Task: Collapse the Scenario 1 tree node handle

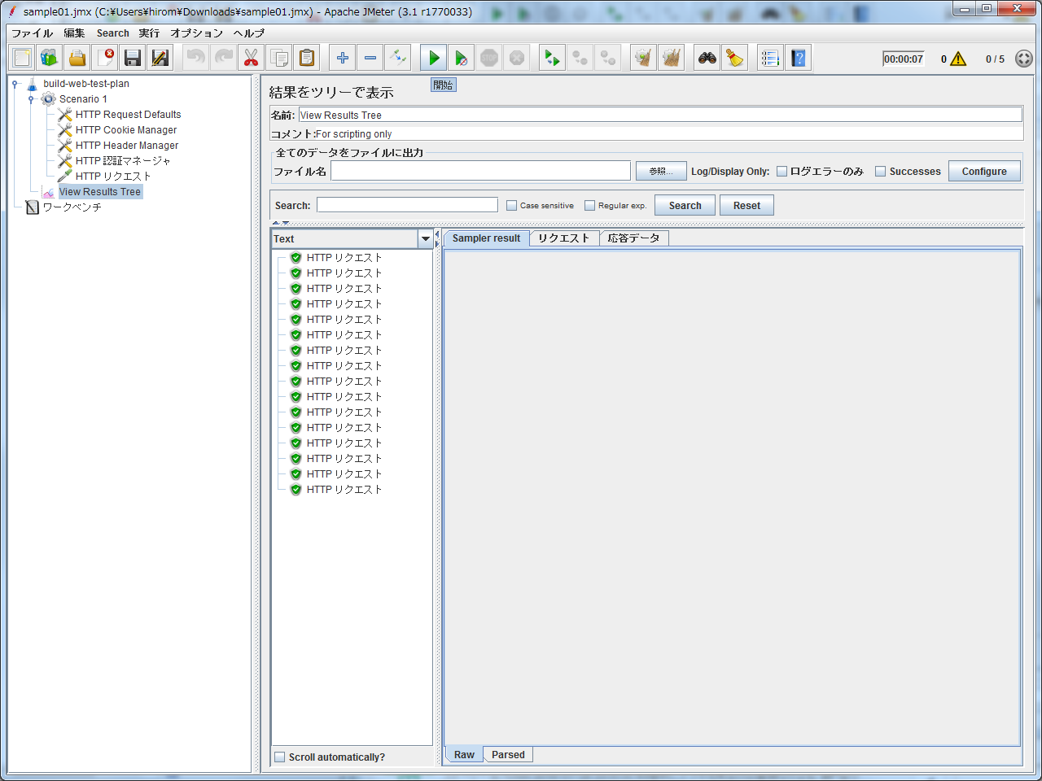Action: tap(31, 99)
